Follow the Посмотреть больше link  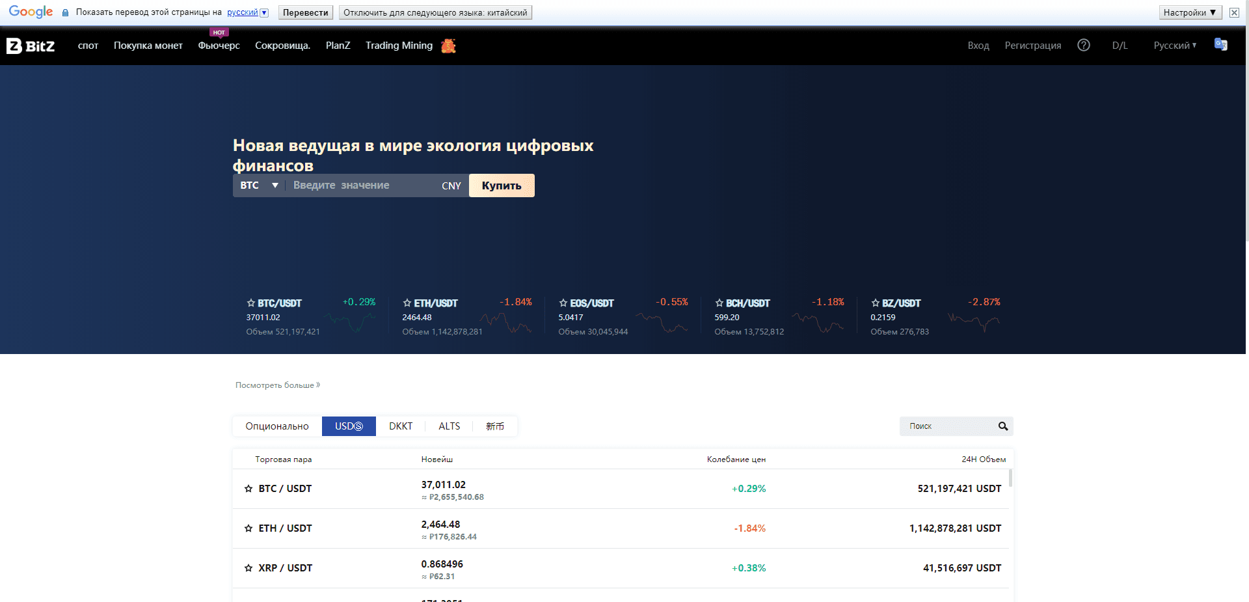276,385
